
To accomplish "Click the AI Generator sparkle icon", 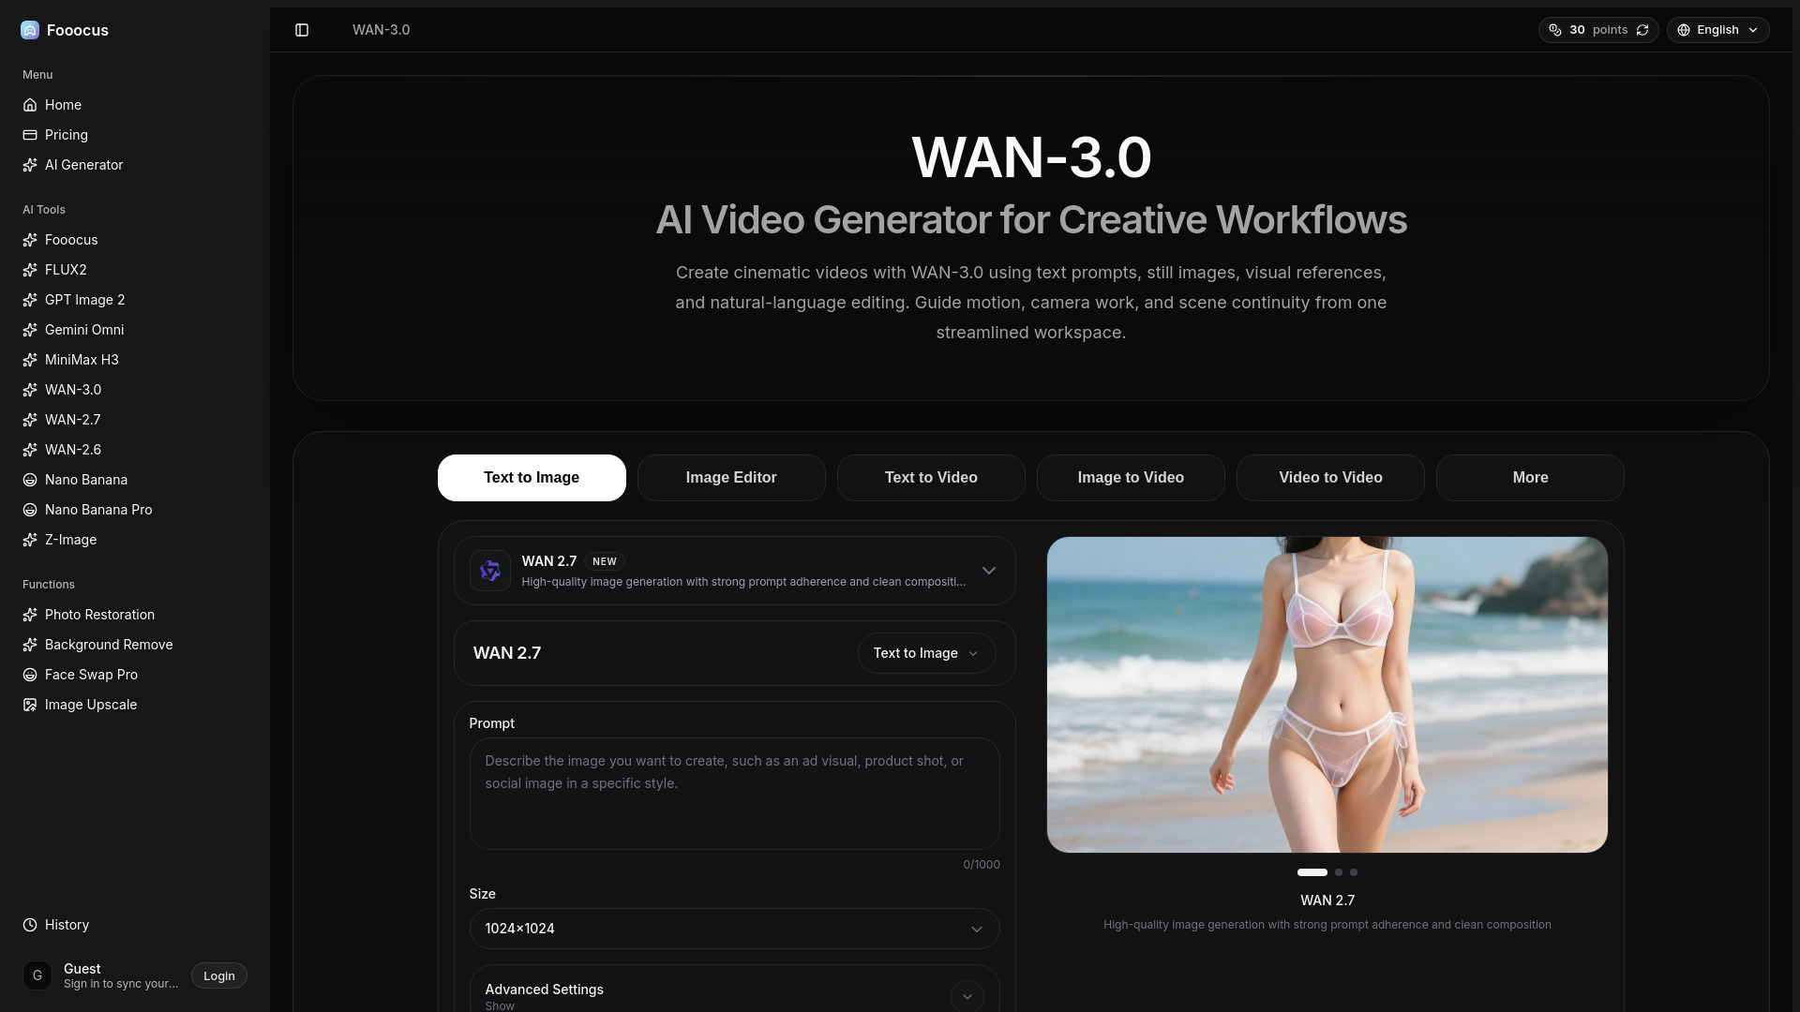I will (x=30, y=165).
